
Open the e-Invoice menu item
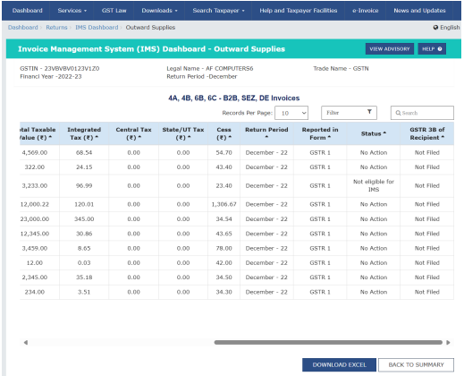pos(365,11)
